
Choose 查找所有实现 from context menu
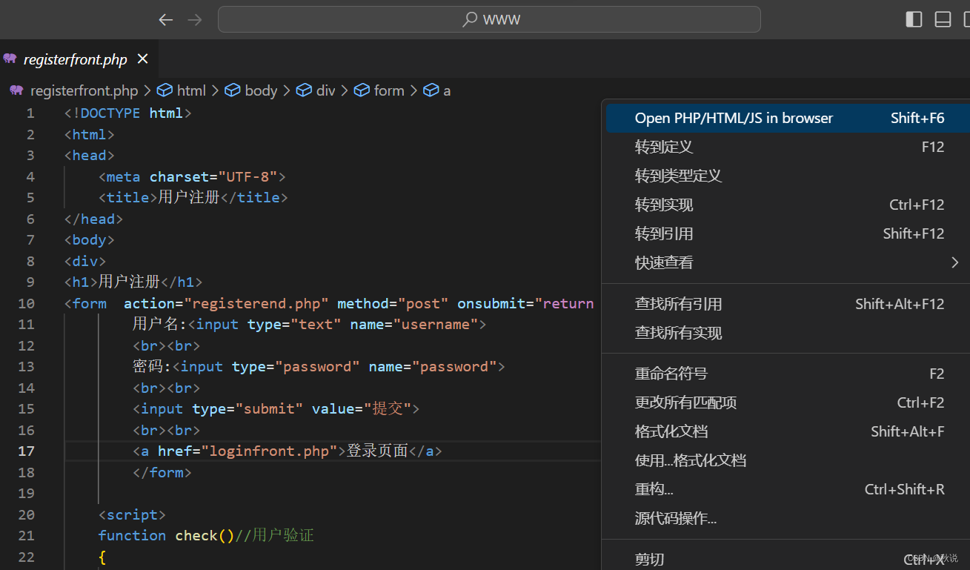click(x=788, y=333)
